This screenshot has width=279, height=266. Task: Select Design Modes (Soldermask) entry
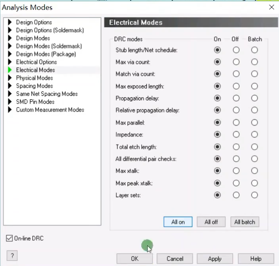click(x=49, y=46)
